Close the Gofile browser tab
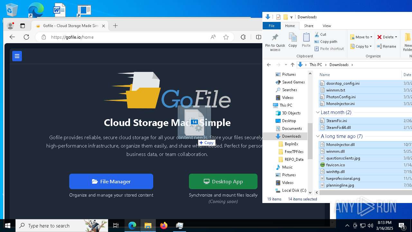Screen dimensions: 412x232 click(103, 26)
